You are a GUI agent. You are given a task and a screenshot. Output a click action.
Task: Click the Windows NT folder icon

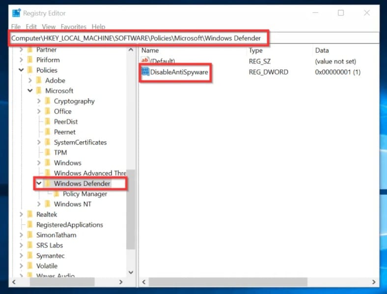48,204
